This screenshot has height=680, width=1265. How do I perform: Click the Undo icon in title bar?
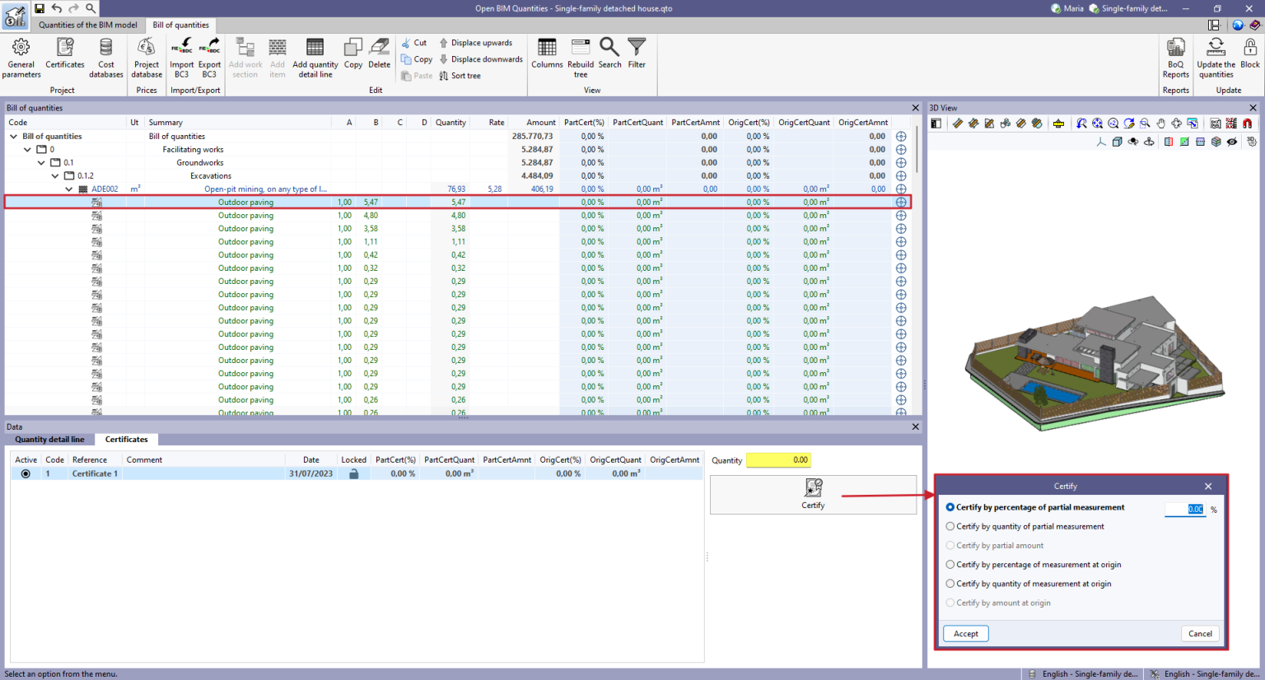tap(57, 8)
